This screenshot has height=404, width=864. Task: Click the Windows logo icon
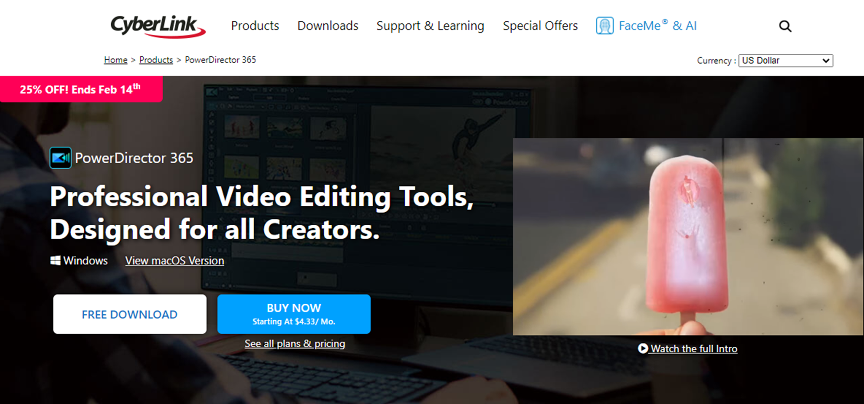(56, 261)
